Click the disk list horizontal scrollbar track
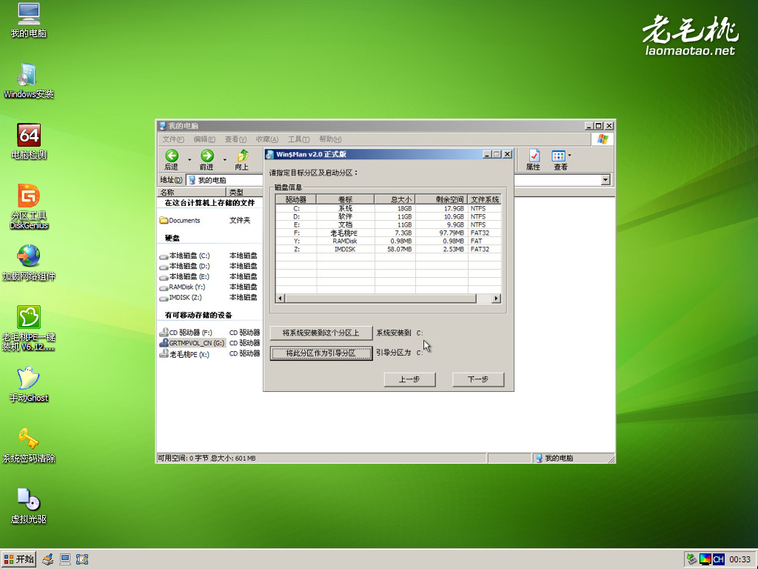This screenshot has height=569, width=758. (388, 299)
